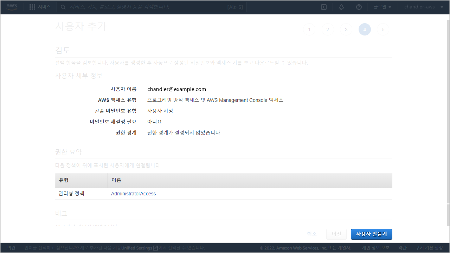Focus the AWS services search field
The image size is (450, 253).
click(x=152, y=7)
